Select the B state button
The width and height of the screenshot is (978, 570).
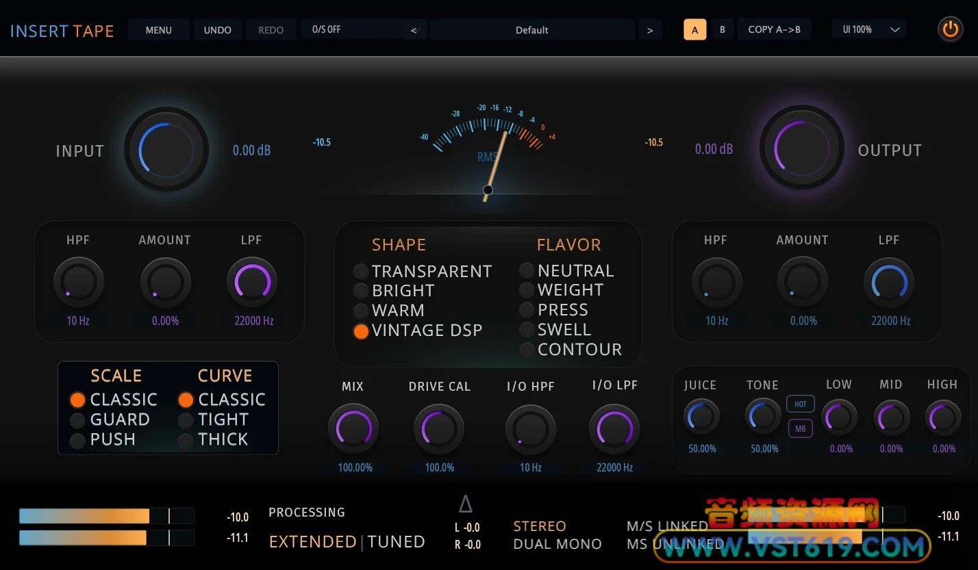(722, 30)
